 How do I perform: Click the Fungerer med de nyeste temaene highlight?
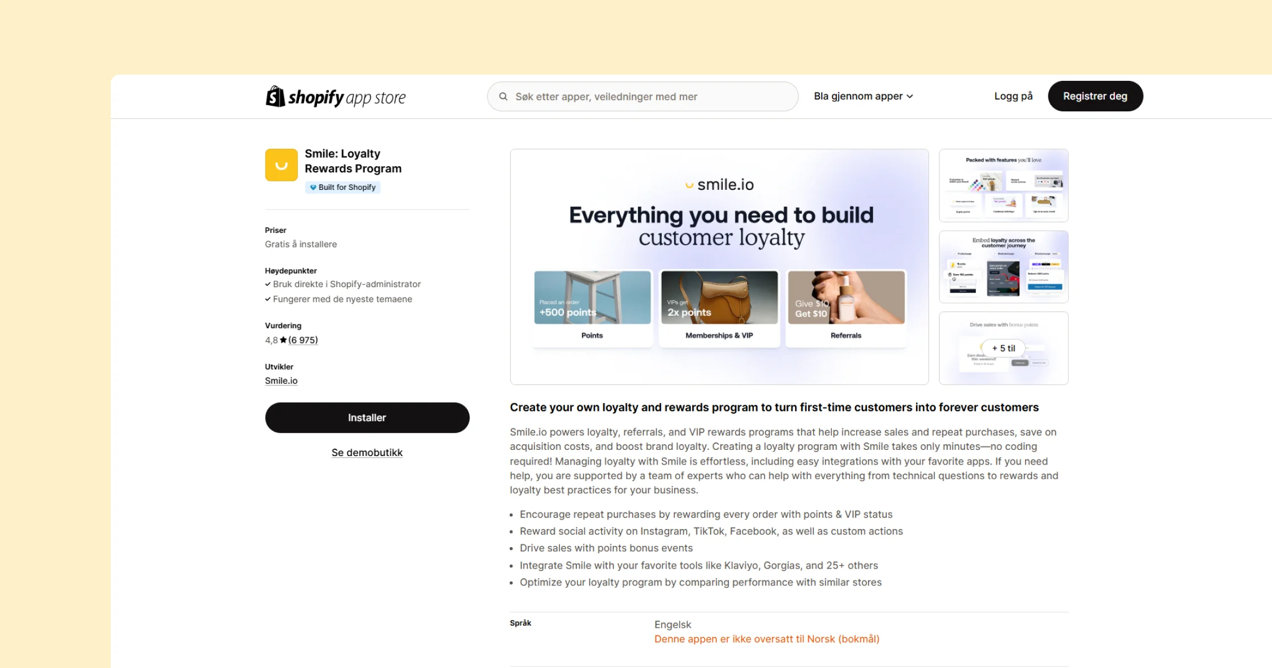click(x=338, y=299)
